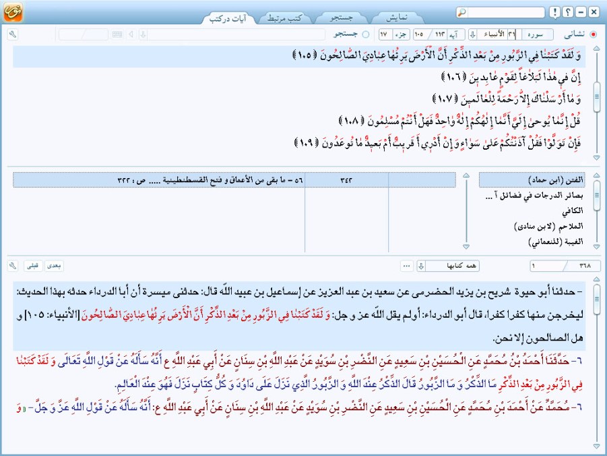
Task: Go to previous result with قبلی button
Action: 33,266
